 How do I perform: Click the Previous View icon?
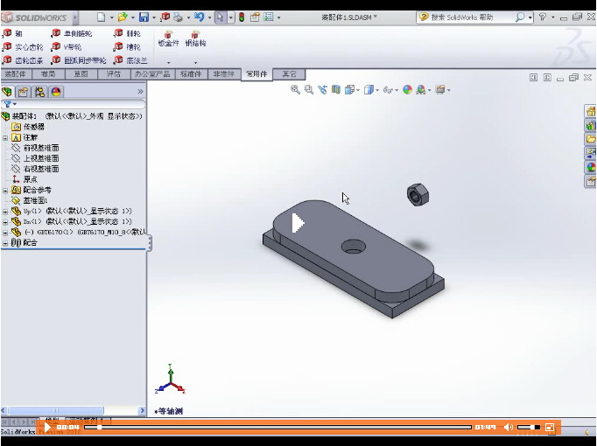pyautogui.click(x=322, y=90)
